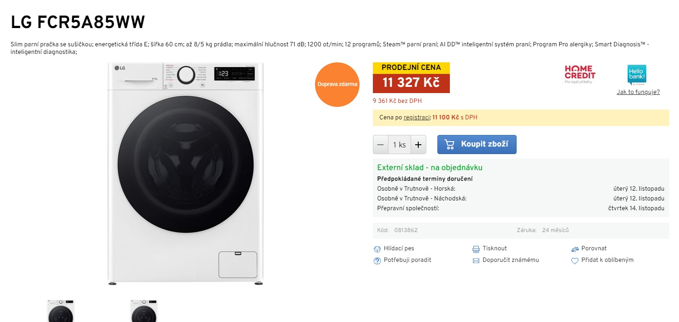Decrease quantity with the minus button

[380, 145]
